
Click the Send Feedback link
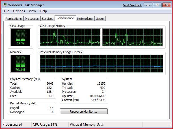132,5
